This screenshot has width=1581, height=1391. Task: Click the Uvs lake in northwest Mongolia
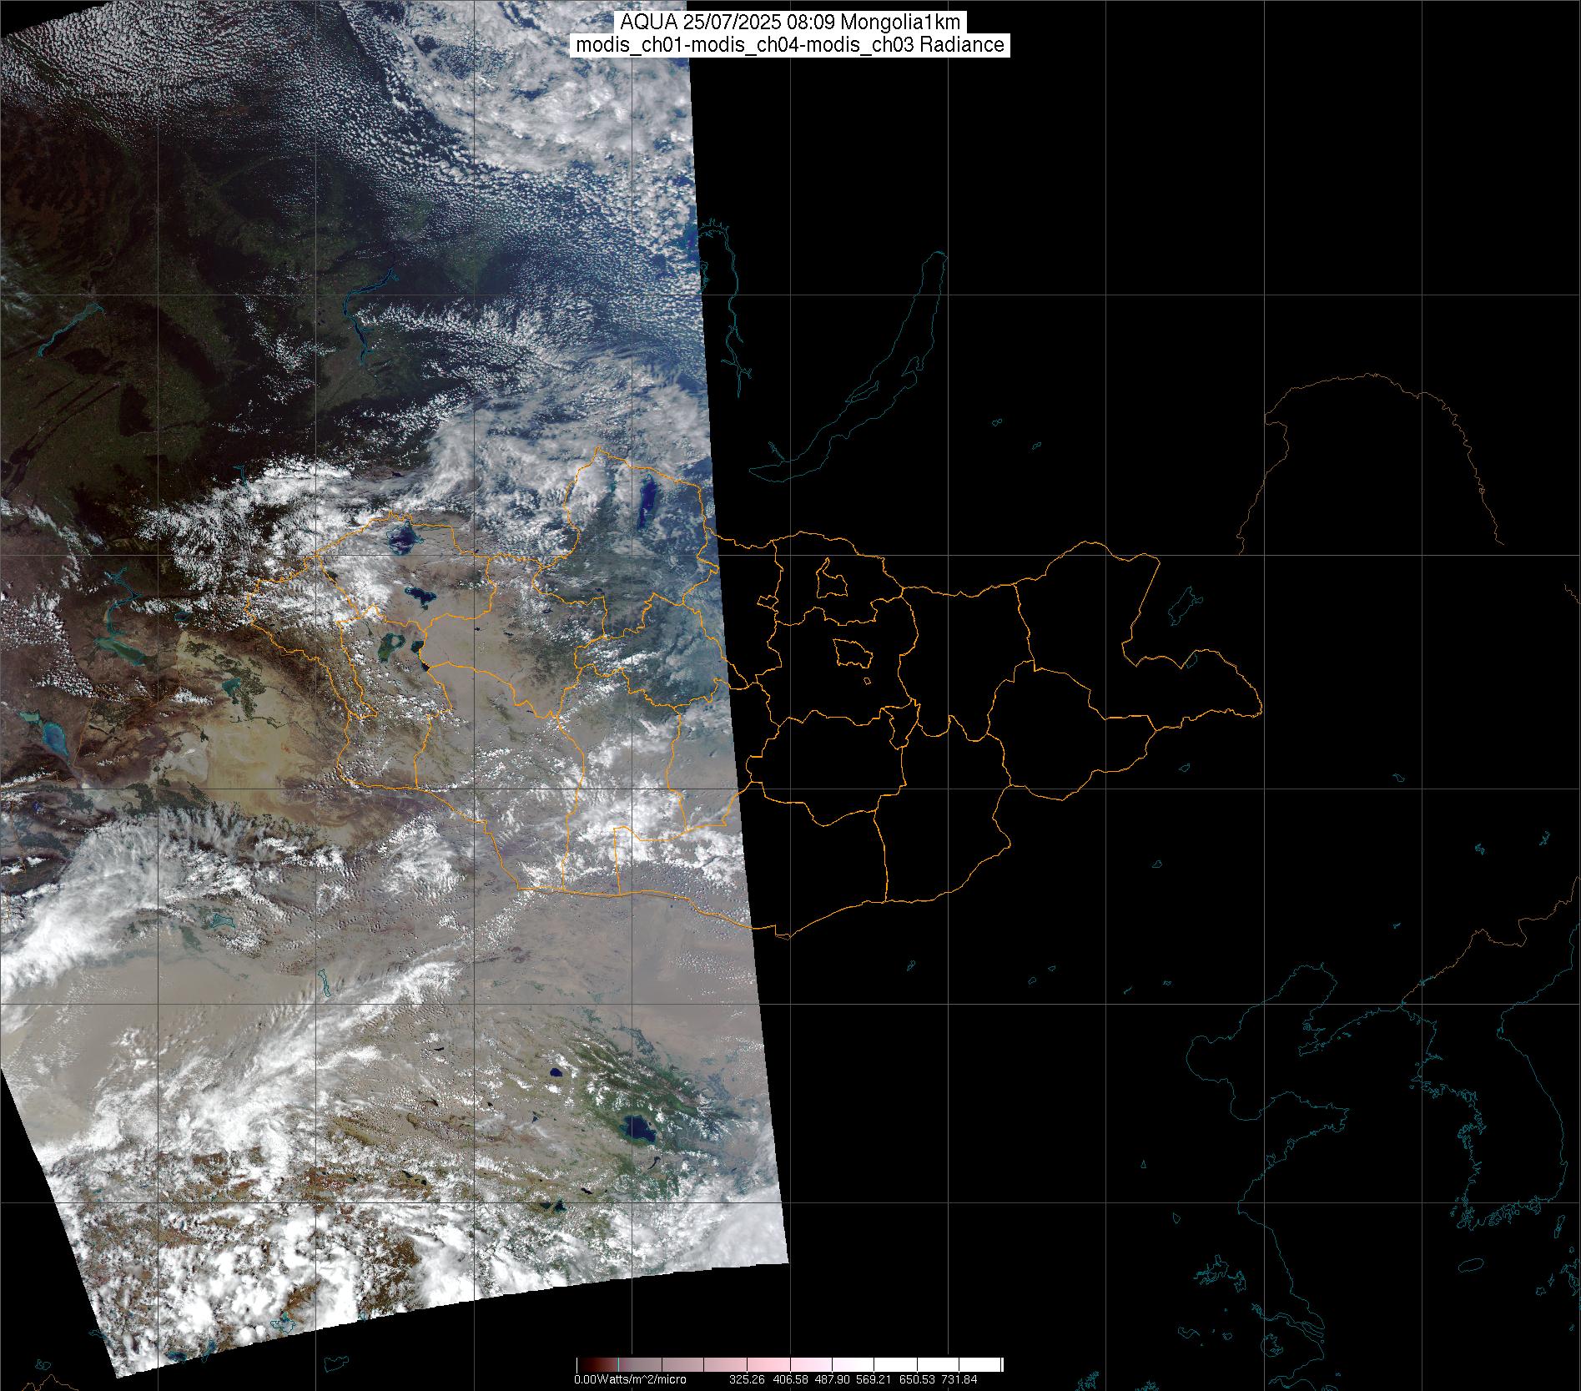tap(402, 537)
